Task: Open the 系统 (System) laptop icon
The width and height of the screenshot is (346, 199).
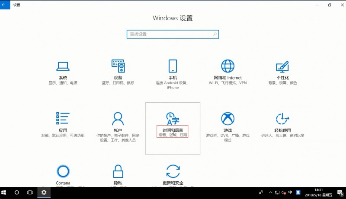Action: [63, 66]
